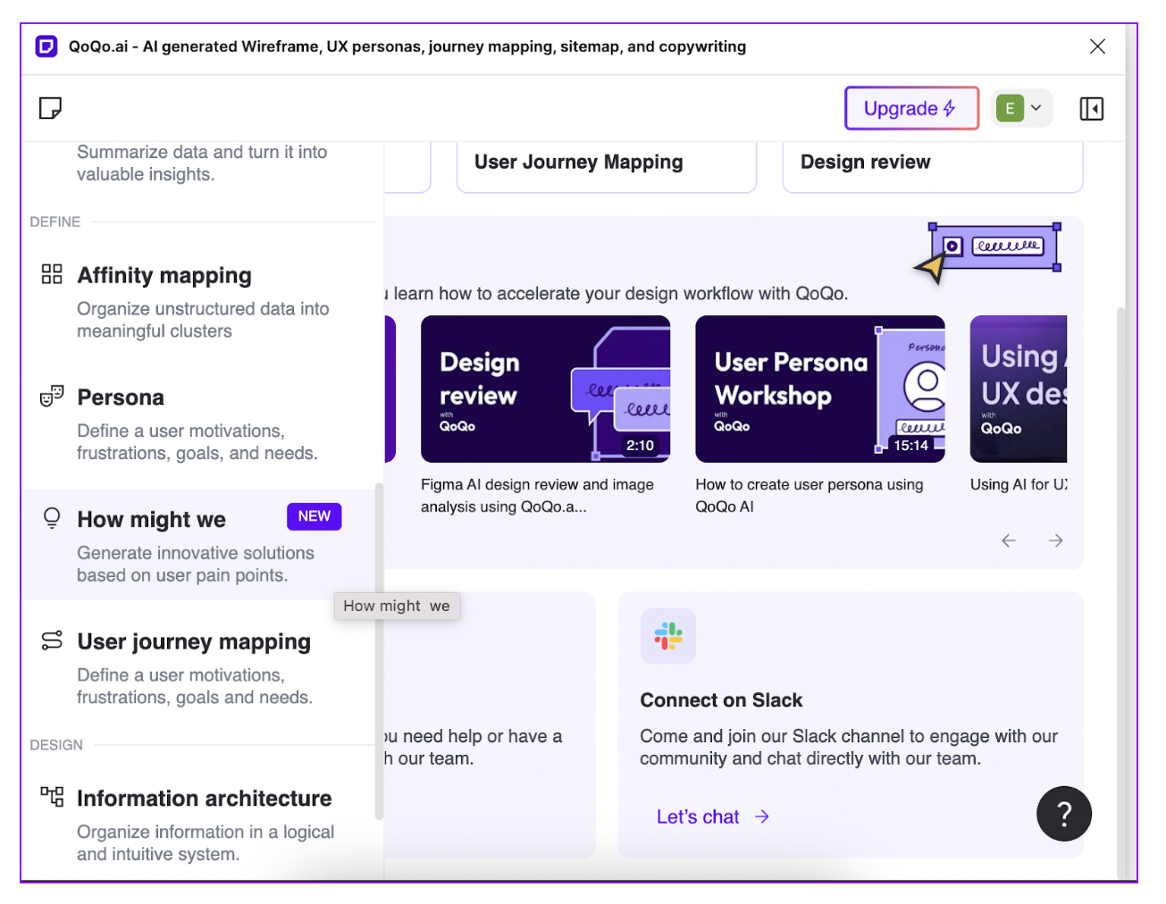Open help via the question mark button
The image size is (1166, 904).
click(1063, 814)
